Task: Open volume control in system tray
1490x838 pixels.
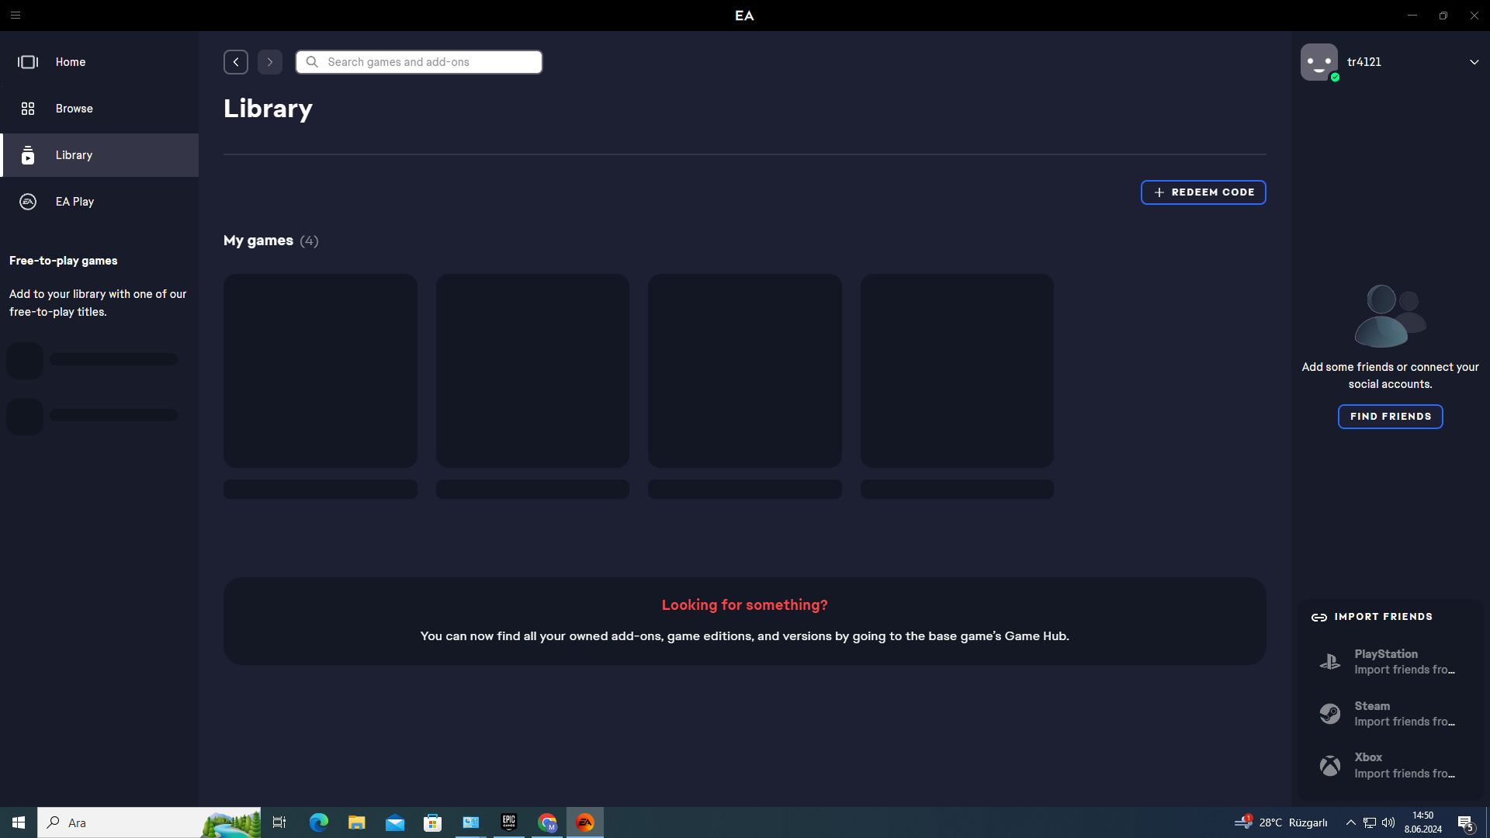Action: pos(1388,822)
